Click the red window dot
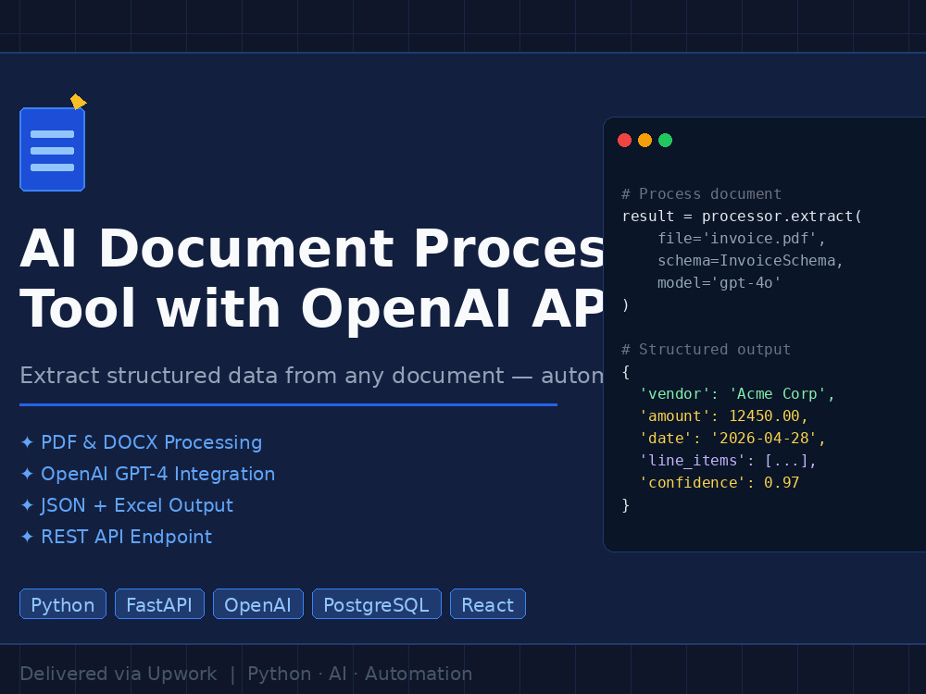Screen dimensions: 926x694 (624, 140)
